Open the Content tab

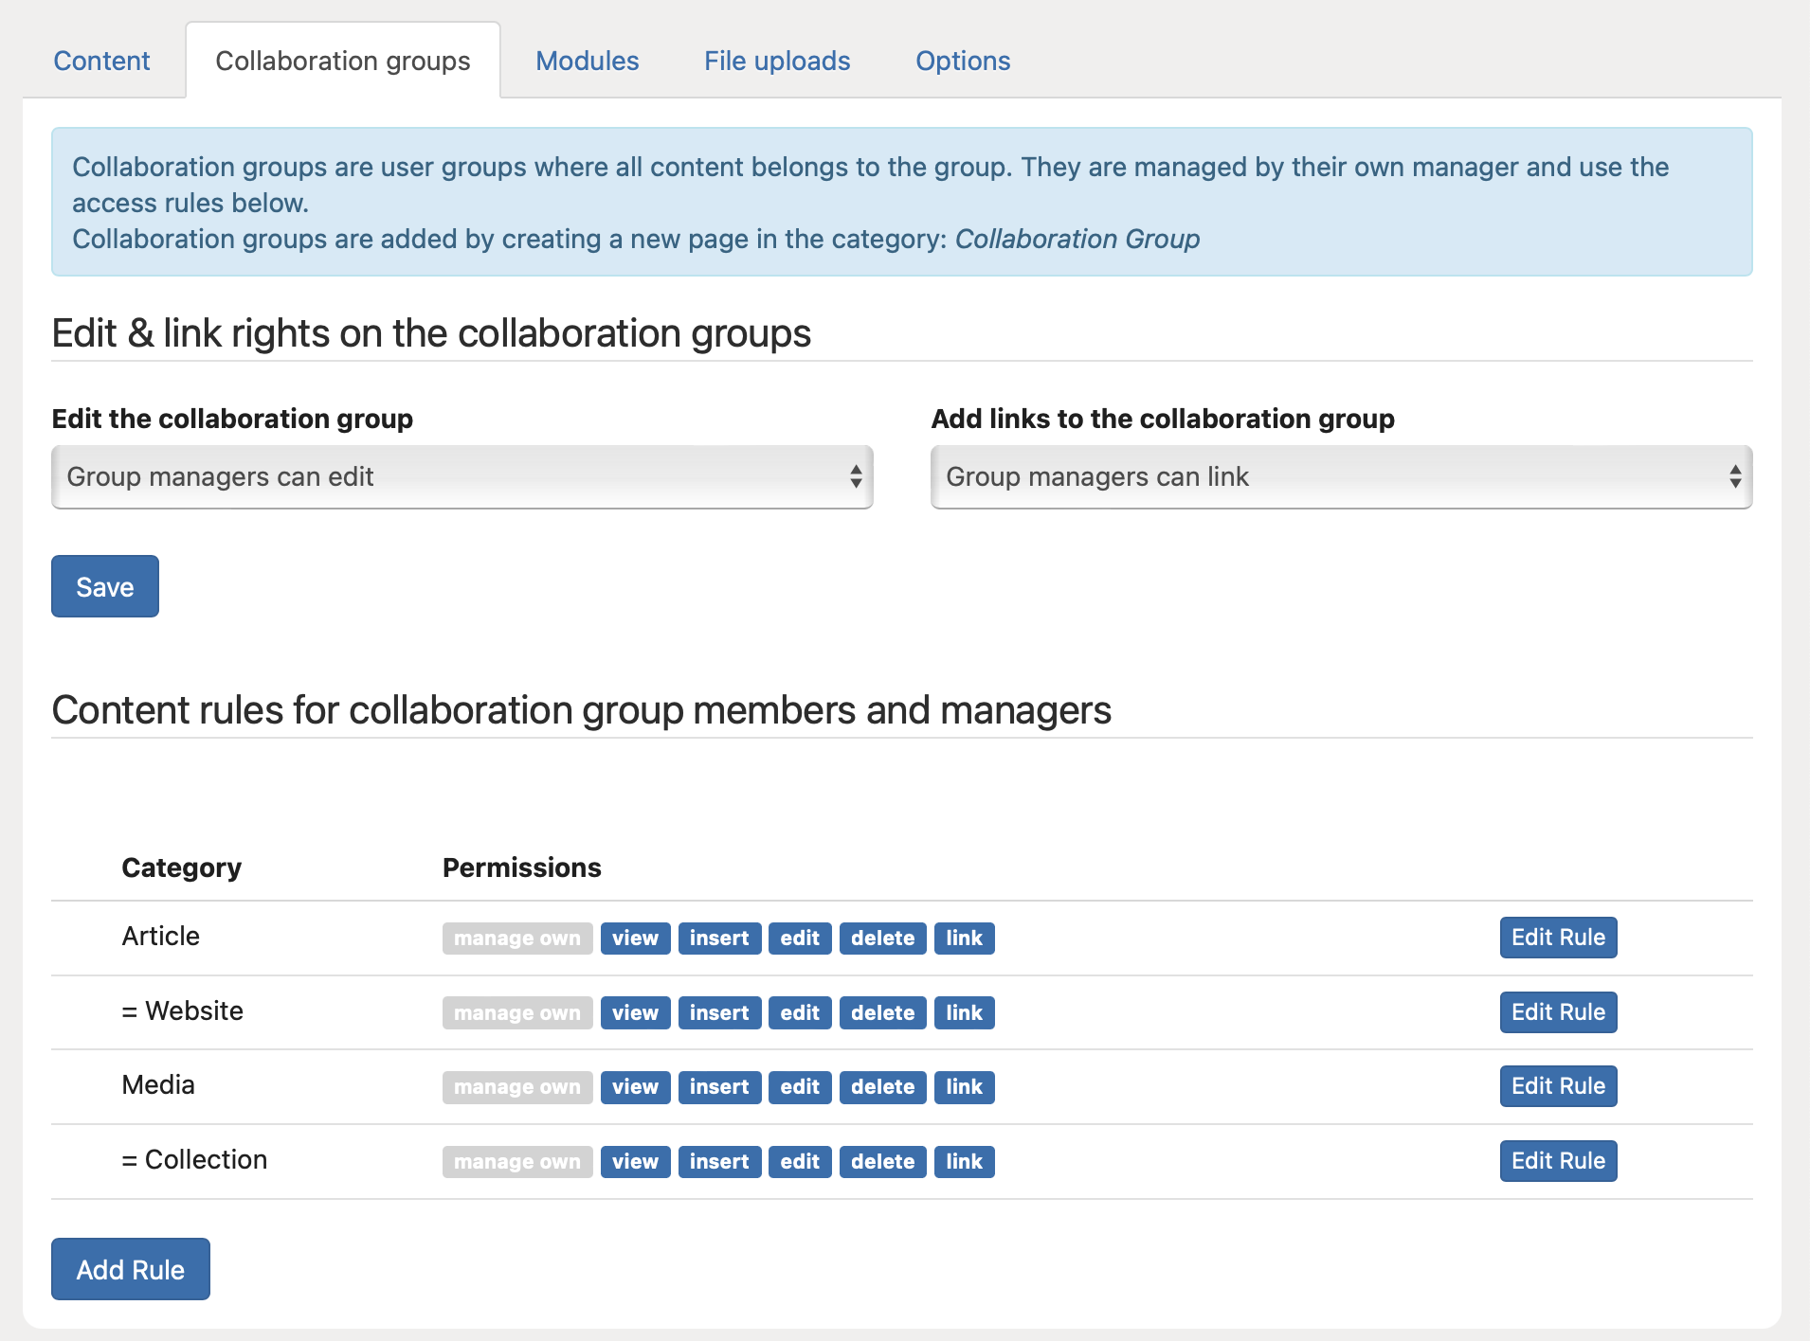(101, 61)
